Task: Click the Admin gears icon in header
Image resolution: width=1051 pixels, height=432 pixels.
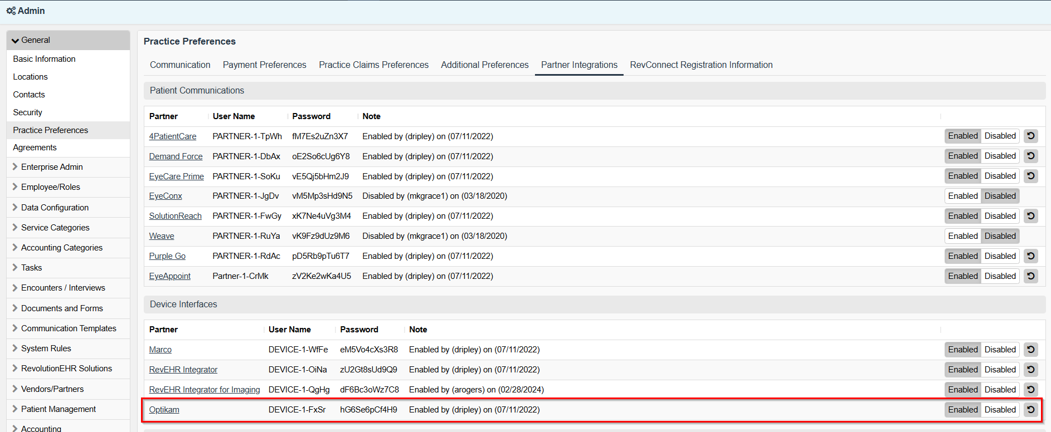Action: pyautogui.click(x=11, y=11)
